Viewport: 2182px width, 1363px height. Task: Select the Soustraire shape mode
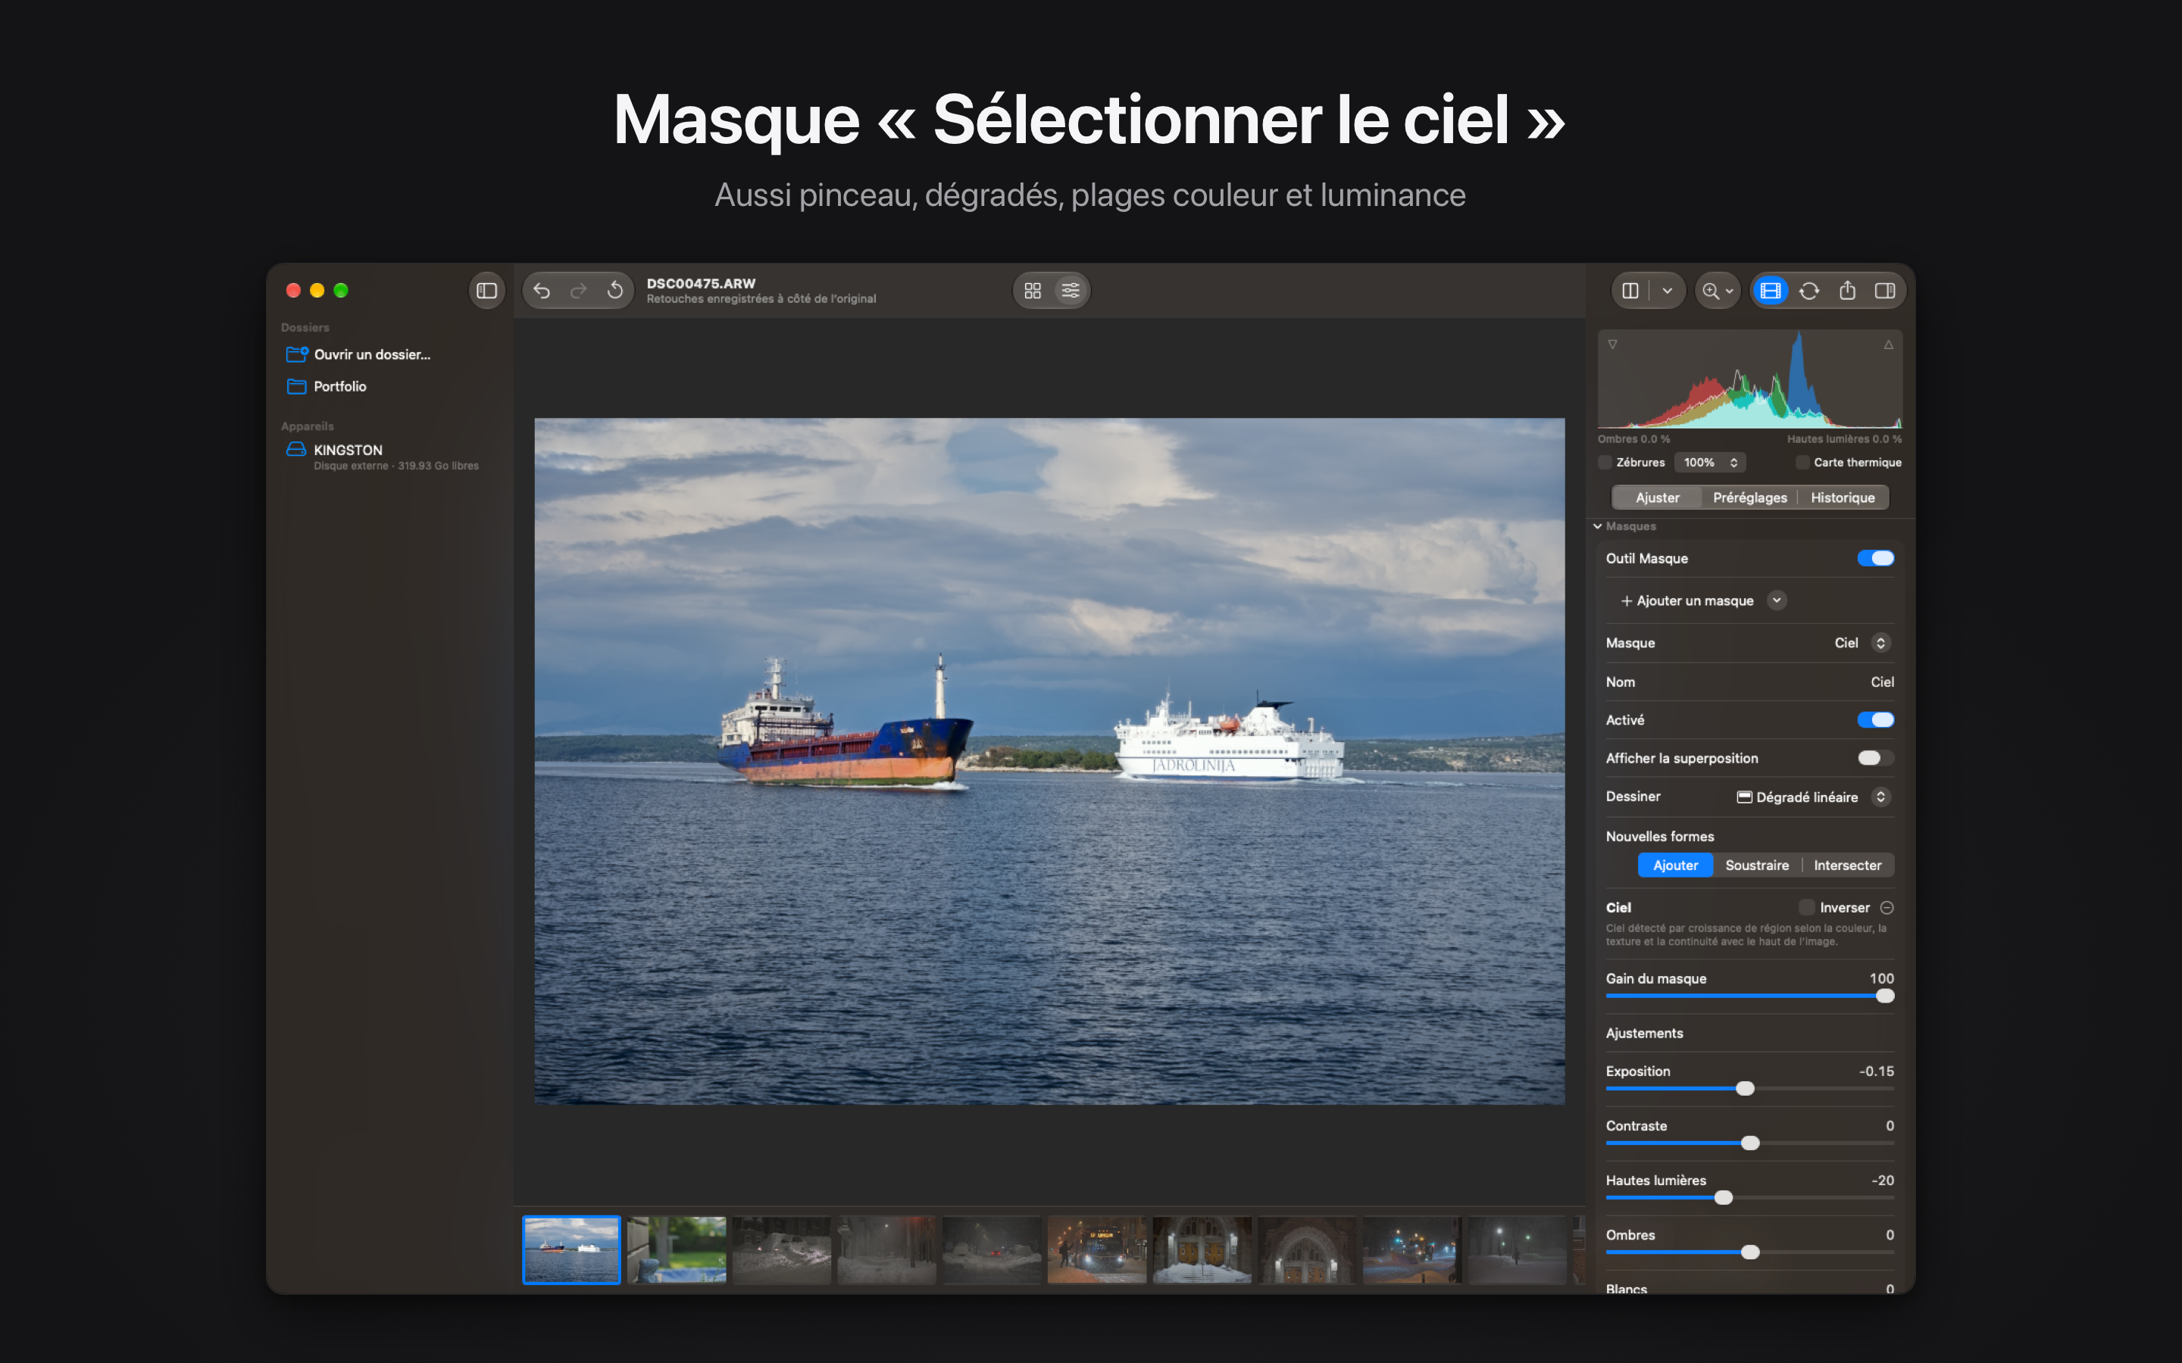pos(1756,866)
